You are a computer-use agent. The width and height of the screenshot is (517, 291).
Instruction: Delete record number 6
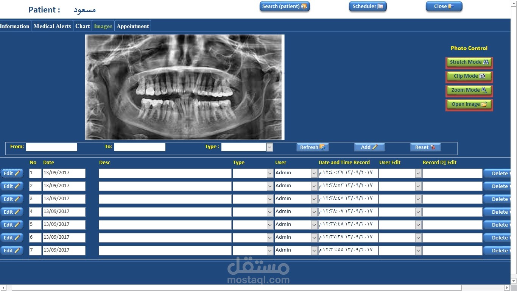pyautogui.click(x=497, y=238)
